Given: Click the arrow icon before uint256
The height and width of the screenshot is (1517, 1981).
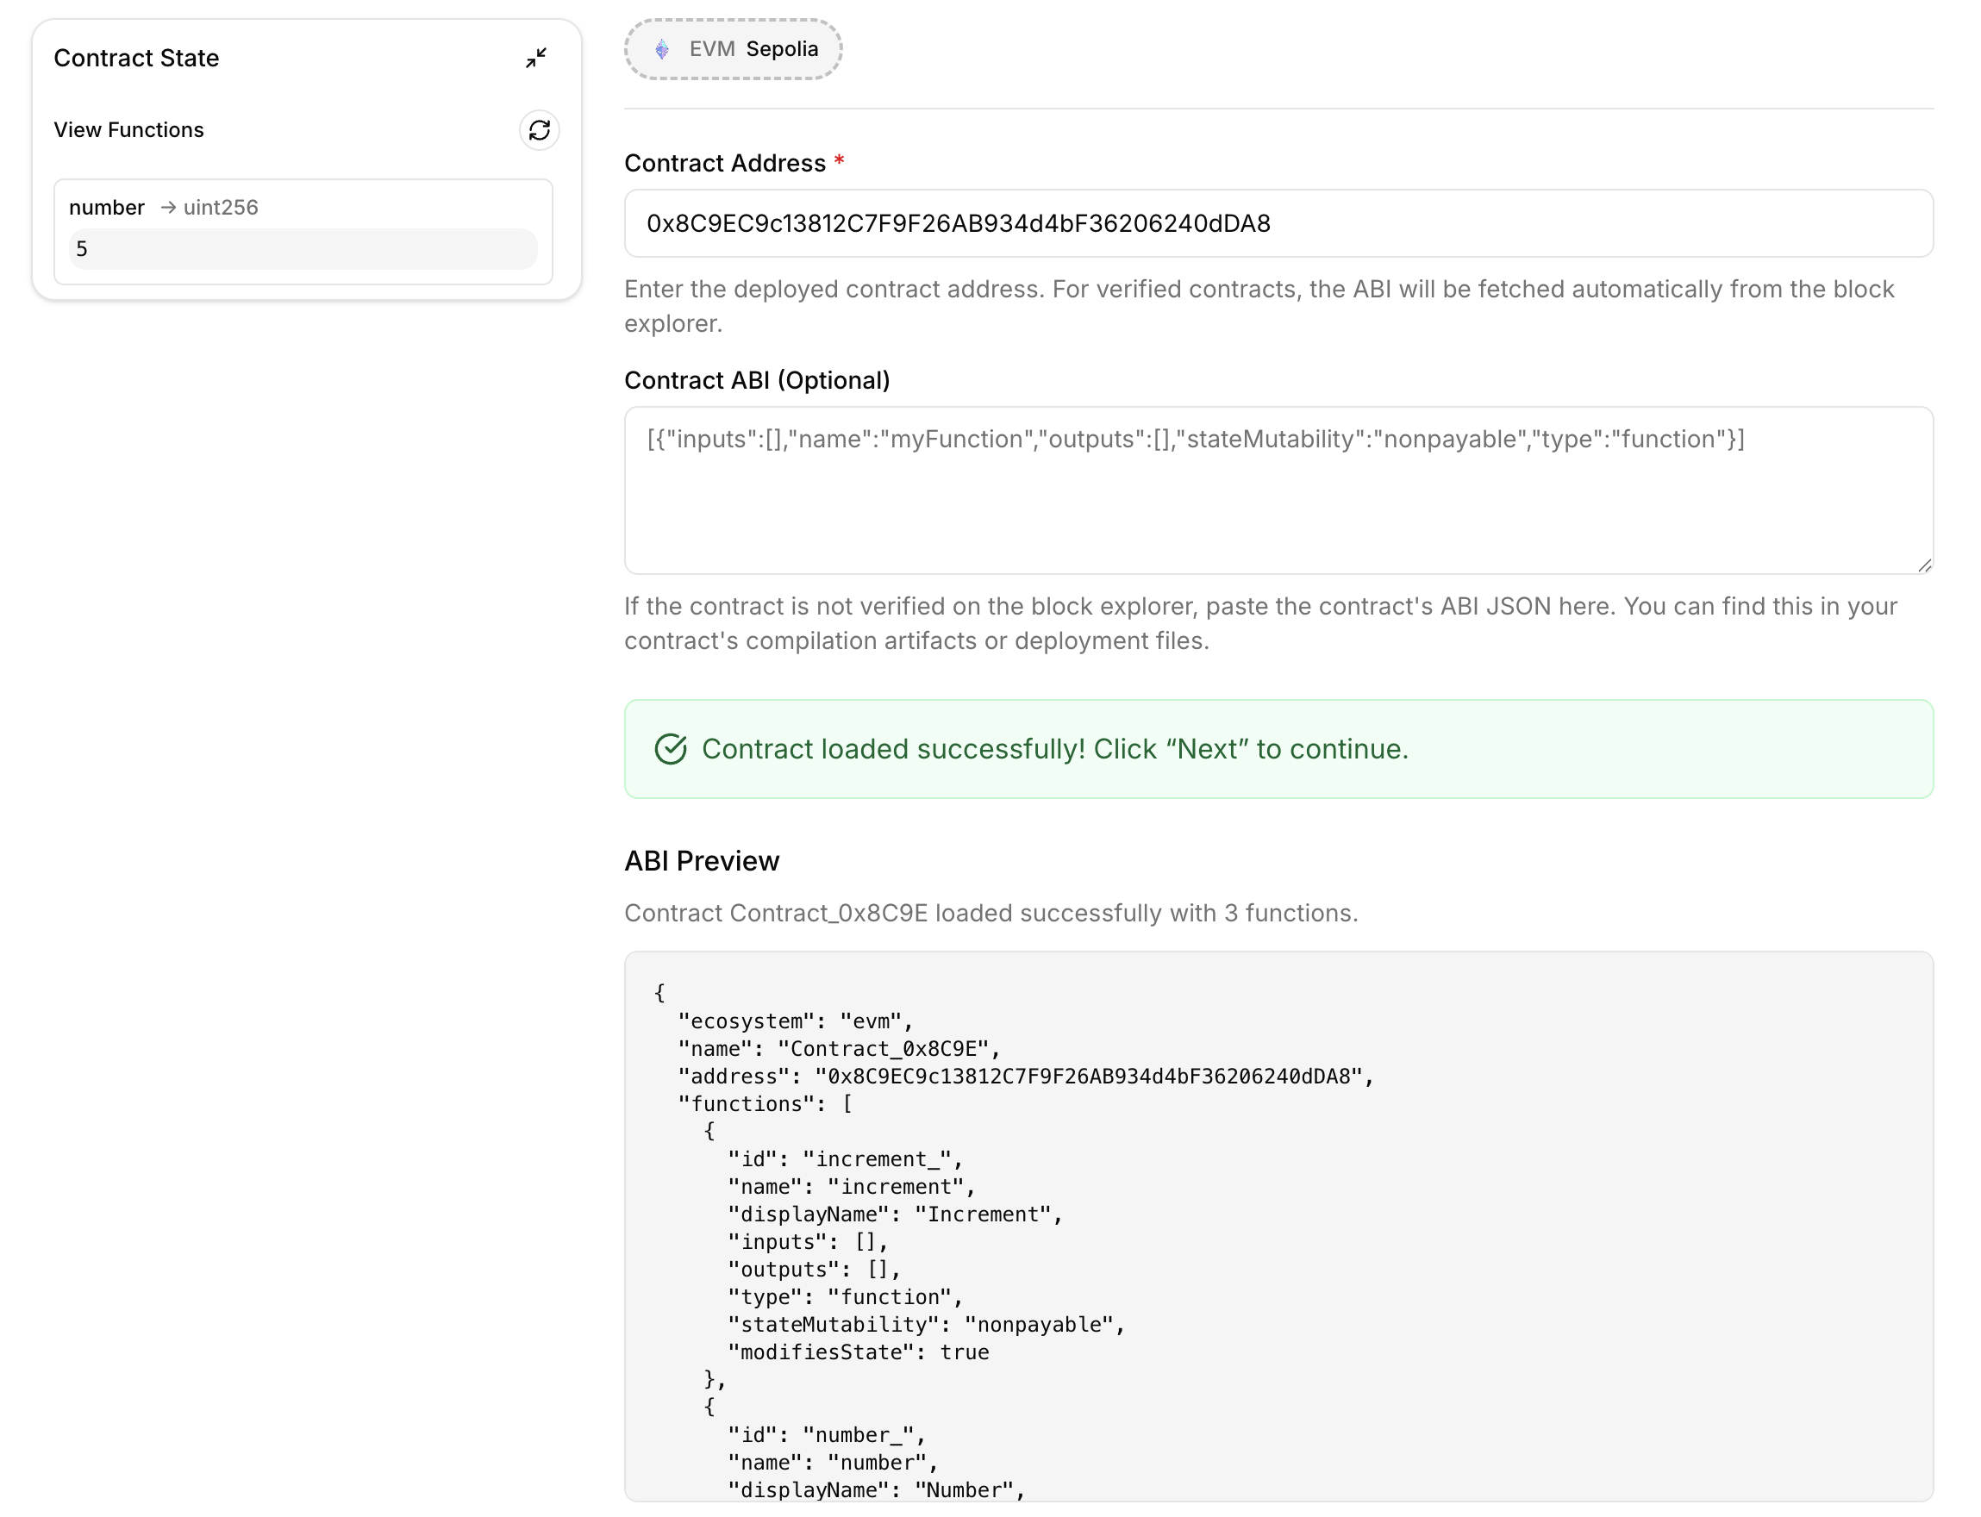Looking at the screenshot, I should pos(168,208).
